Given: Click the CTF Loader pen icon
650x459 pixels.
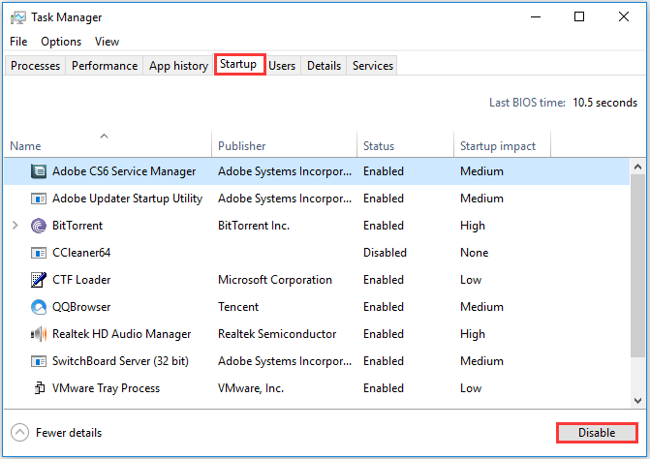Looking at the screenshot, I should click(39, 280).
